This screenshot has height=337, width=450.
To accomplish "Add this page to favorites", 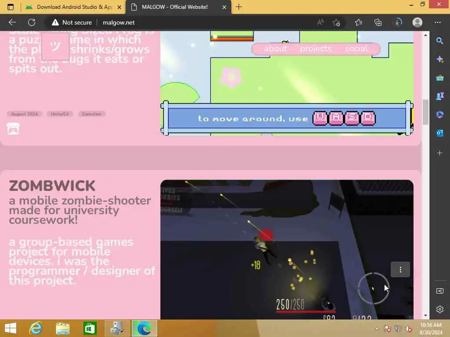I will (x=336, y=22).
